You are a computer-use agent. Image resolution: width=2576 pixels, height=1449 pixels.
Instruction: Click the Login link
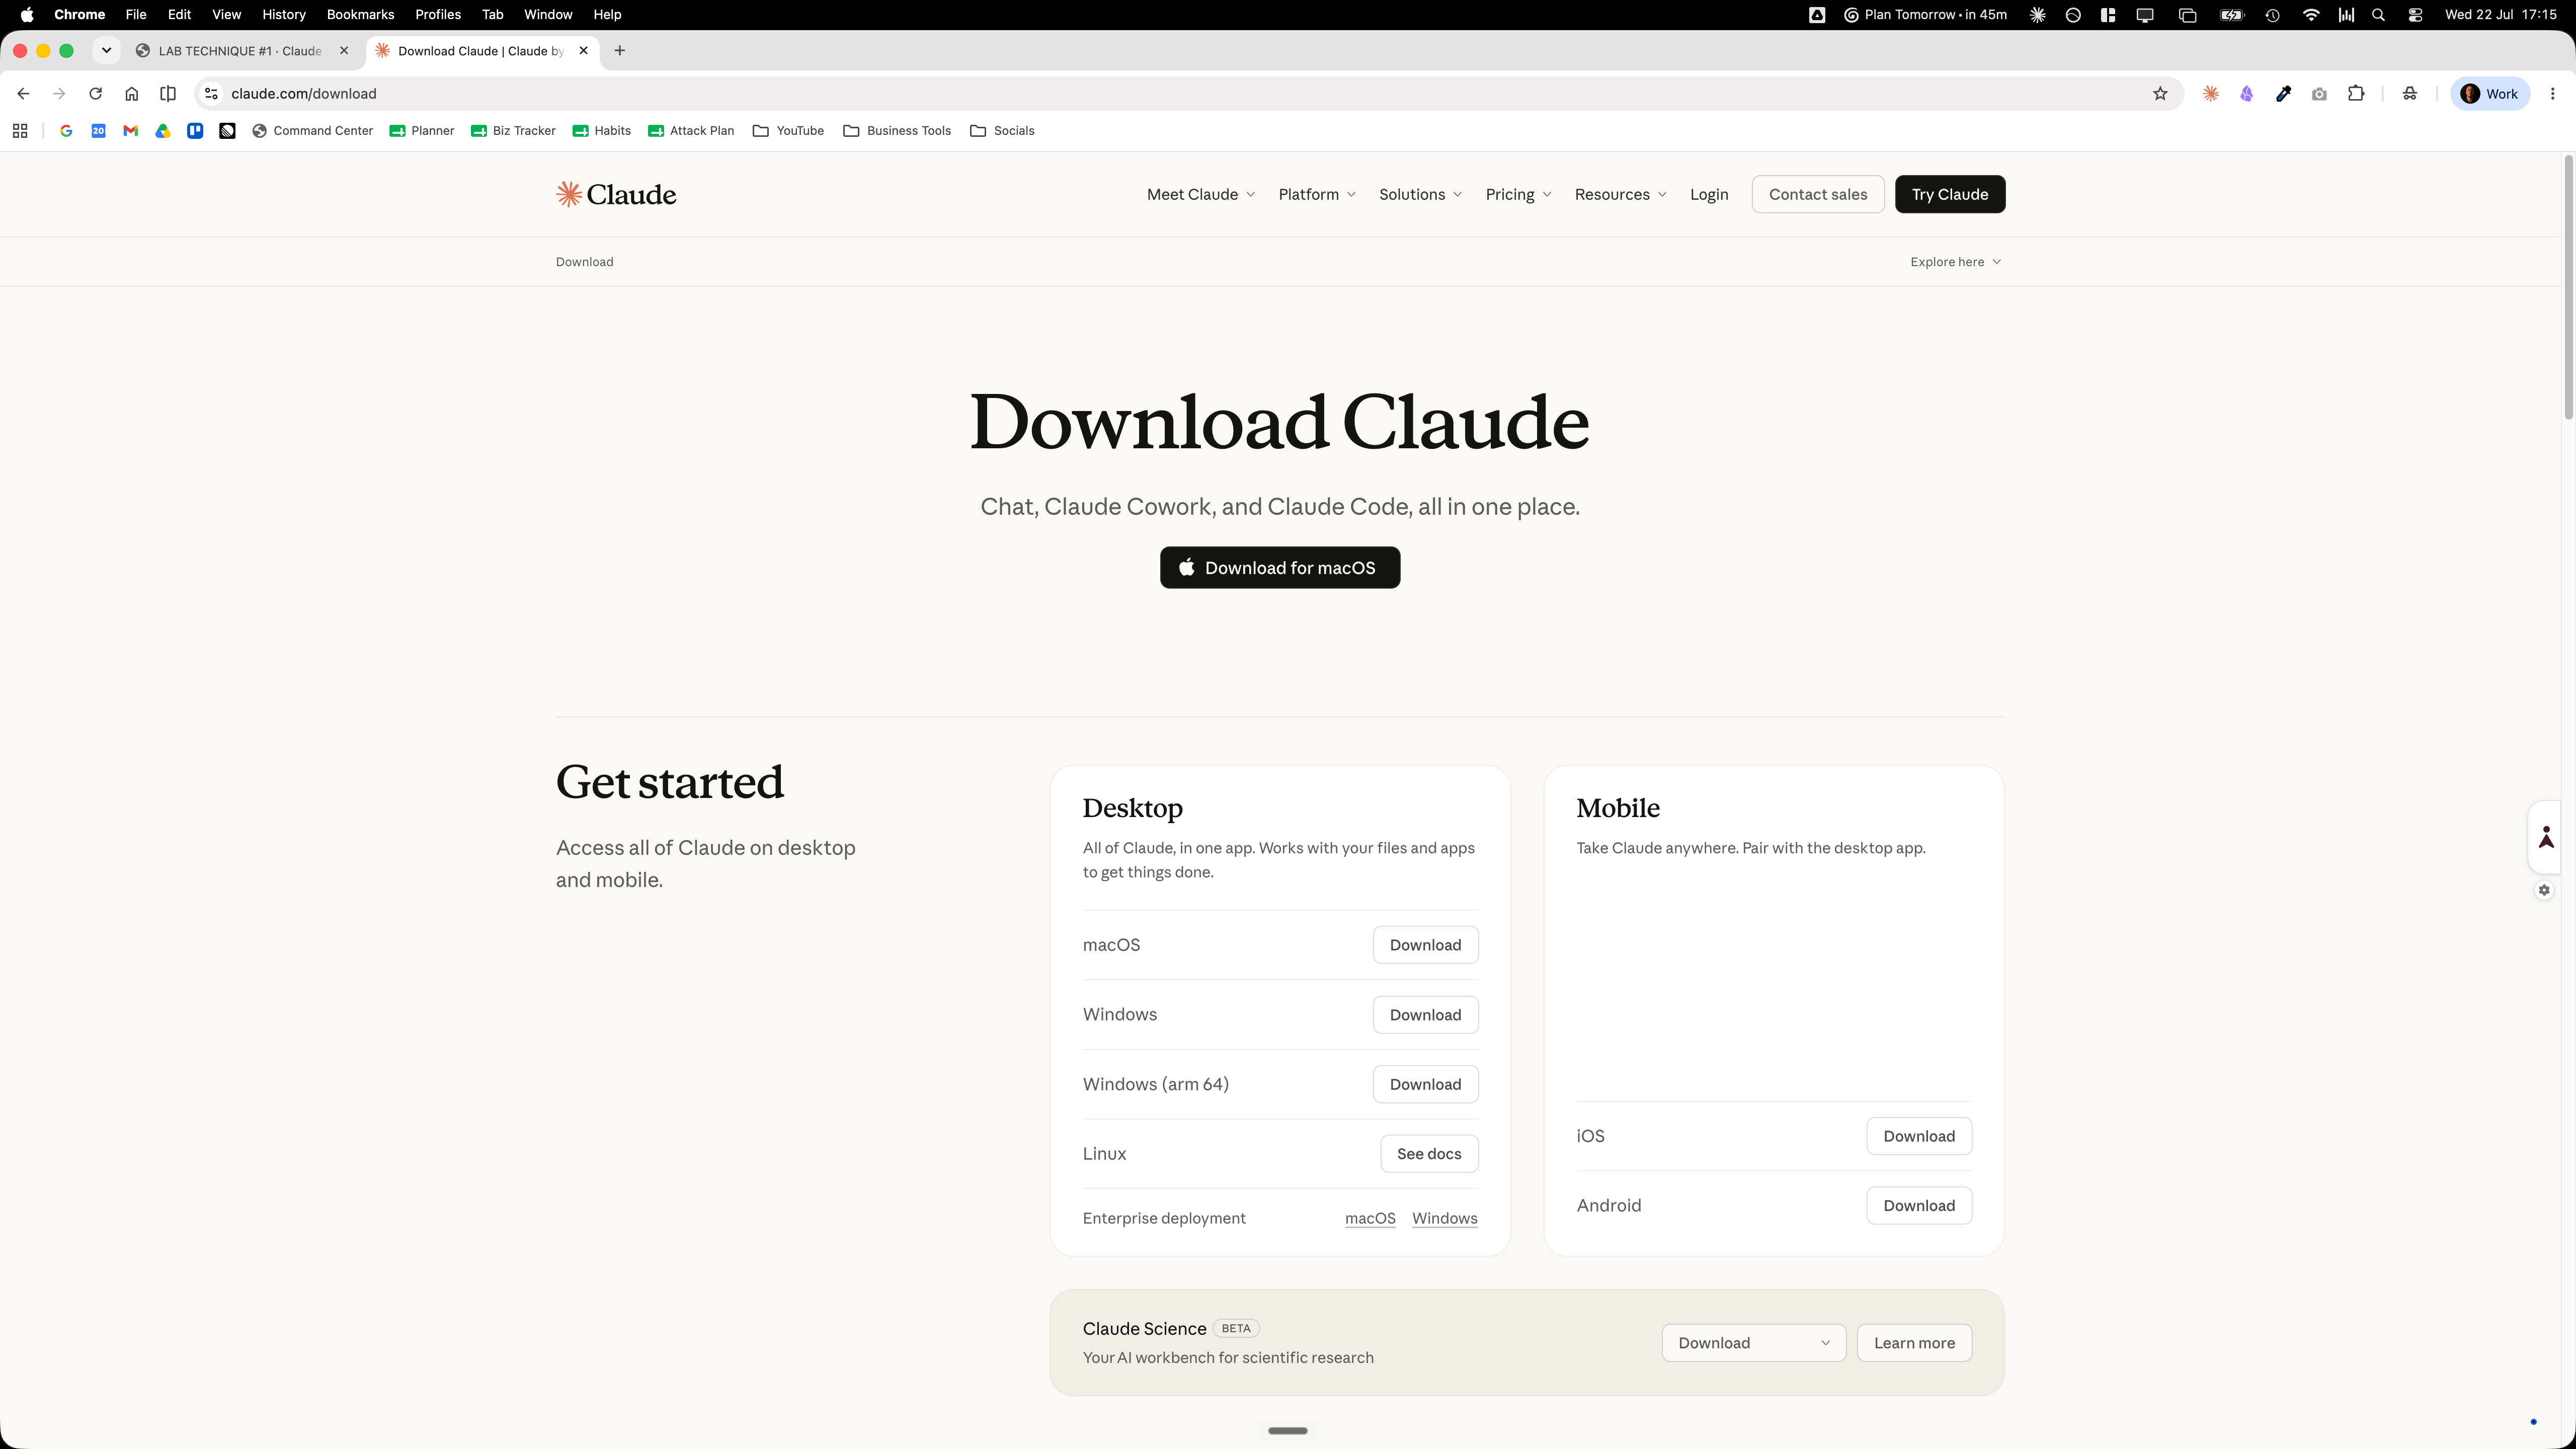[1709, 194]
